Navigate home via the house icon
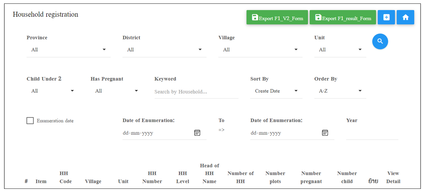 405,17
